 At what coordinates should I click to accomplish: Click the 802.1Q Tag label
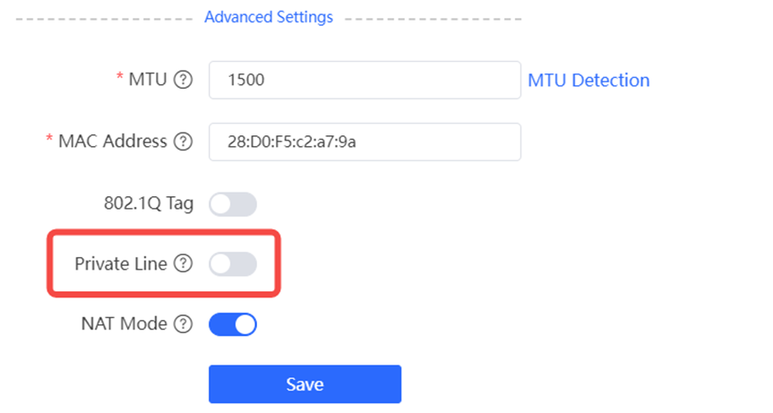click(x=149, y=203)
